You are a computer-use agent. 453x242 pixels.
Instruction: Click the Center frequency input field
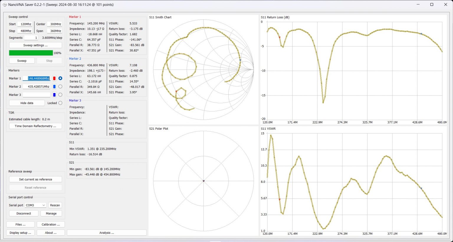coord(55,24)
